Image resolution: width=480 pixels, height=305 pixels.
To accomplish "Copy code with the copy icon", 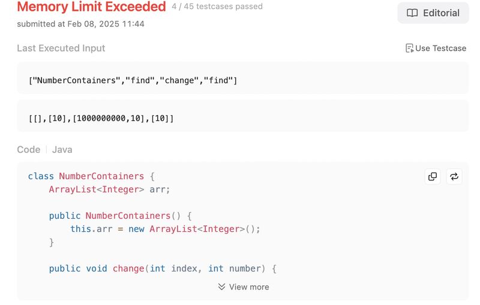I will pos(433,176).
